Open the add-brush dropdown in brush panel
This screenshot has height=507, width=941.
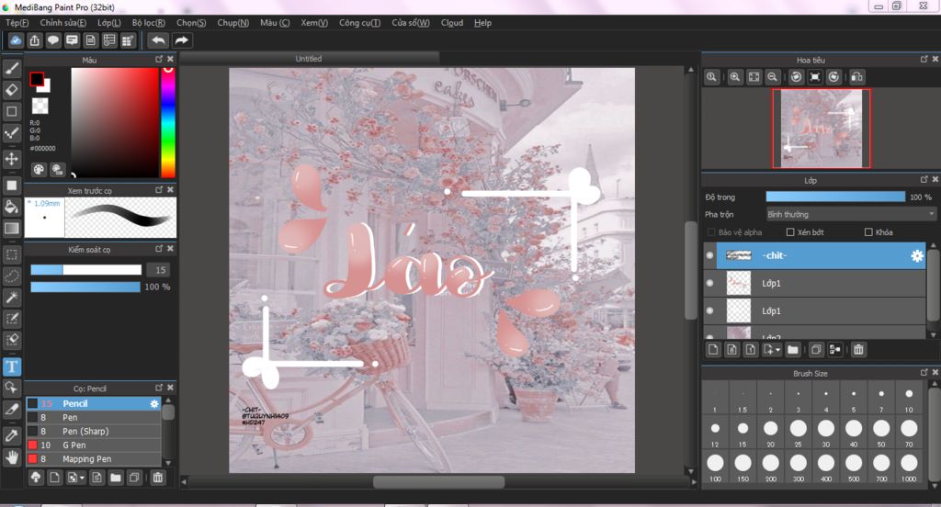click(x=83, y=478)
